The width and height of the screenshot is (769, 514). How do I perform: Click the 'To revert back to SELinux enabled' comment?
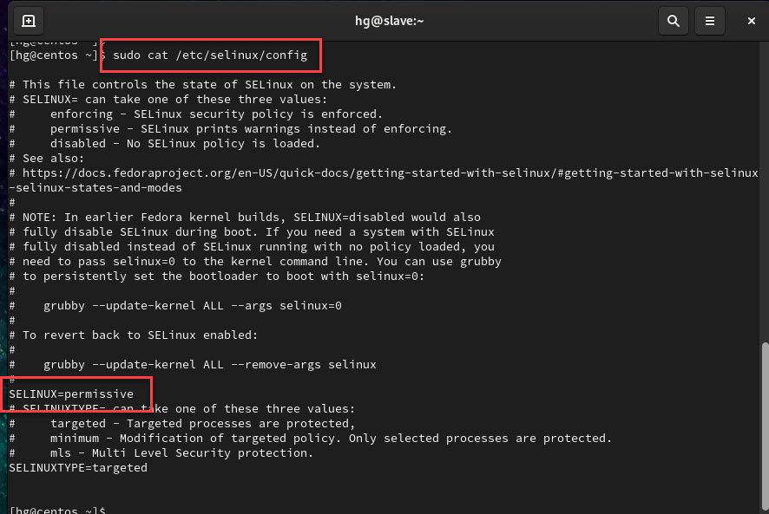pos(141,335)
